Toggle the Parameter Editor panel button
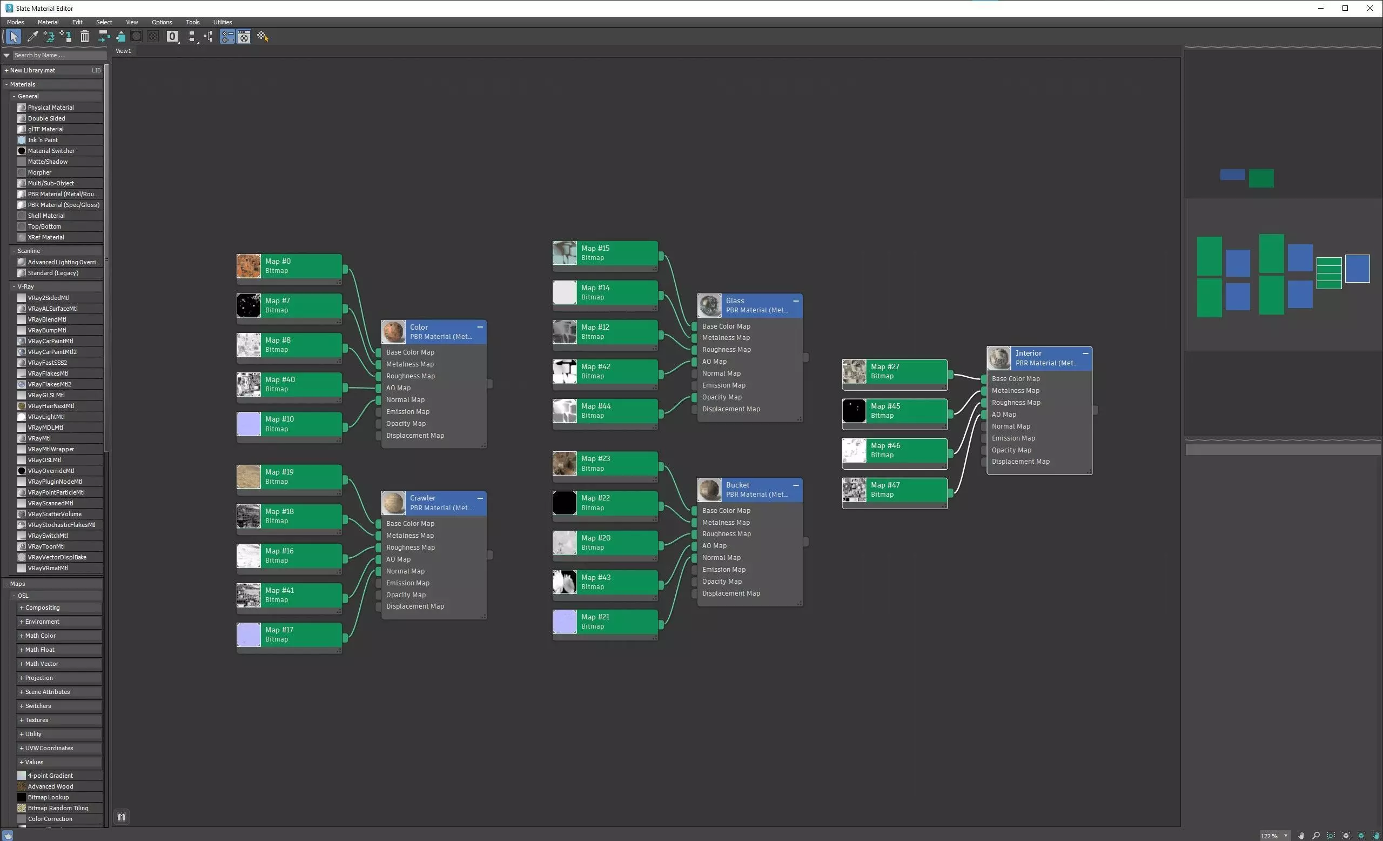The width and height of the screenshot is (1383, 841). pyautogui.click(x=244, y=37)
